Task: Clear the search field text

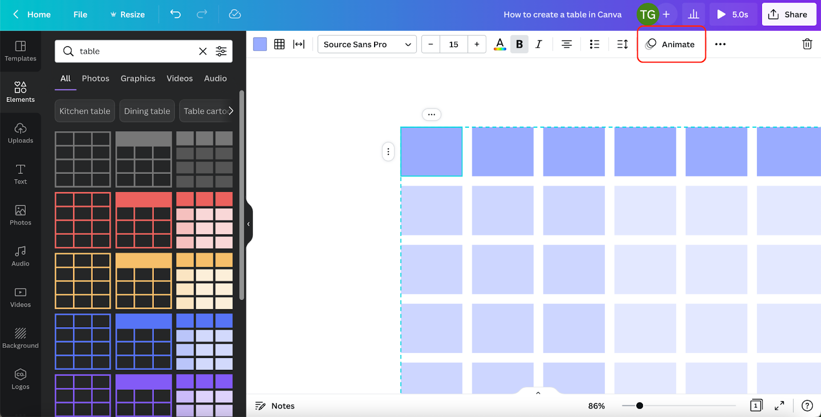Action: 203,51
